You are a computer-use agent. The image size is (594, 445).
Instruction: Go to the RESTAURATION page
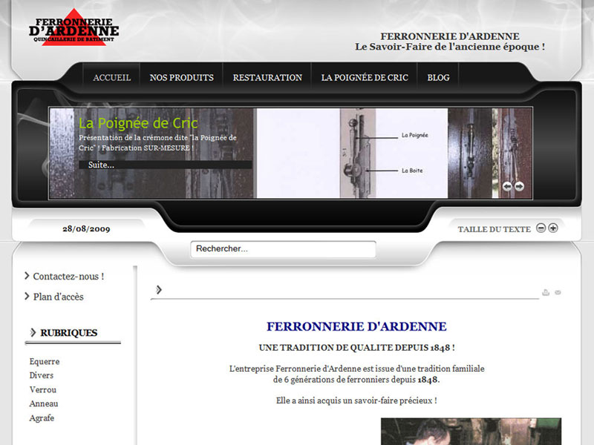[267, 78]
